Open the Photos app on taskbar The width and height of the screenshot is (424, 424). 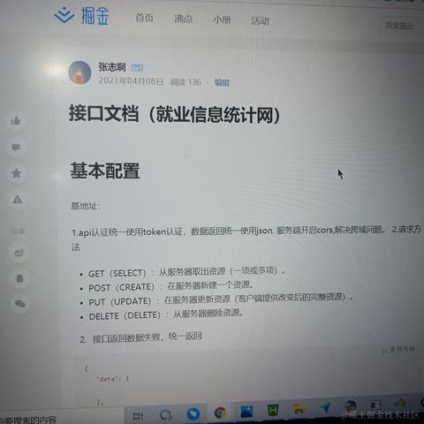tap(246, 412)
